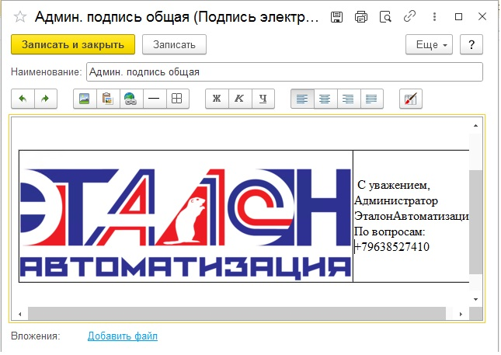Toggle underline formatting (Ч)
This screenshot has height=355, width=501.
263,99
